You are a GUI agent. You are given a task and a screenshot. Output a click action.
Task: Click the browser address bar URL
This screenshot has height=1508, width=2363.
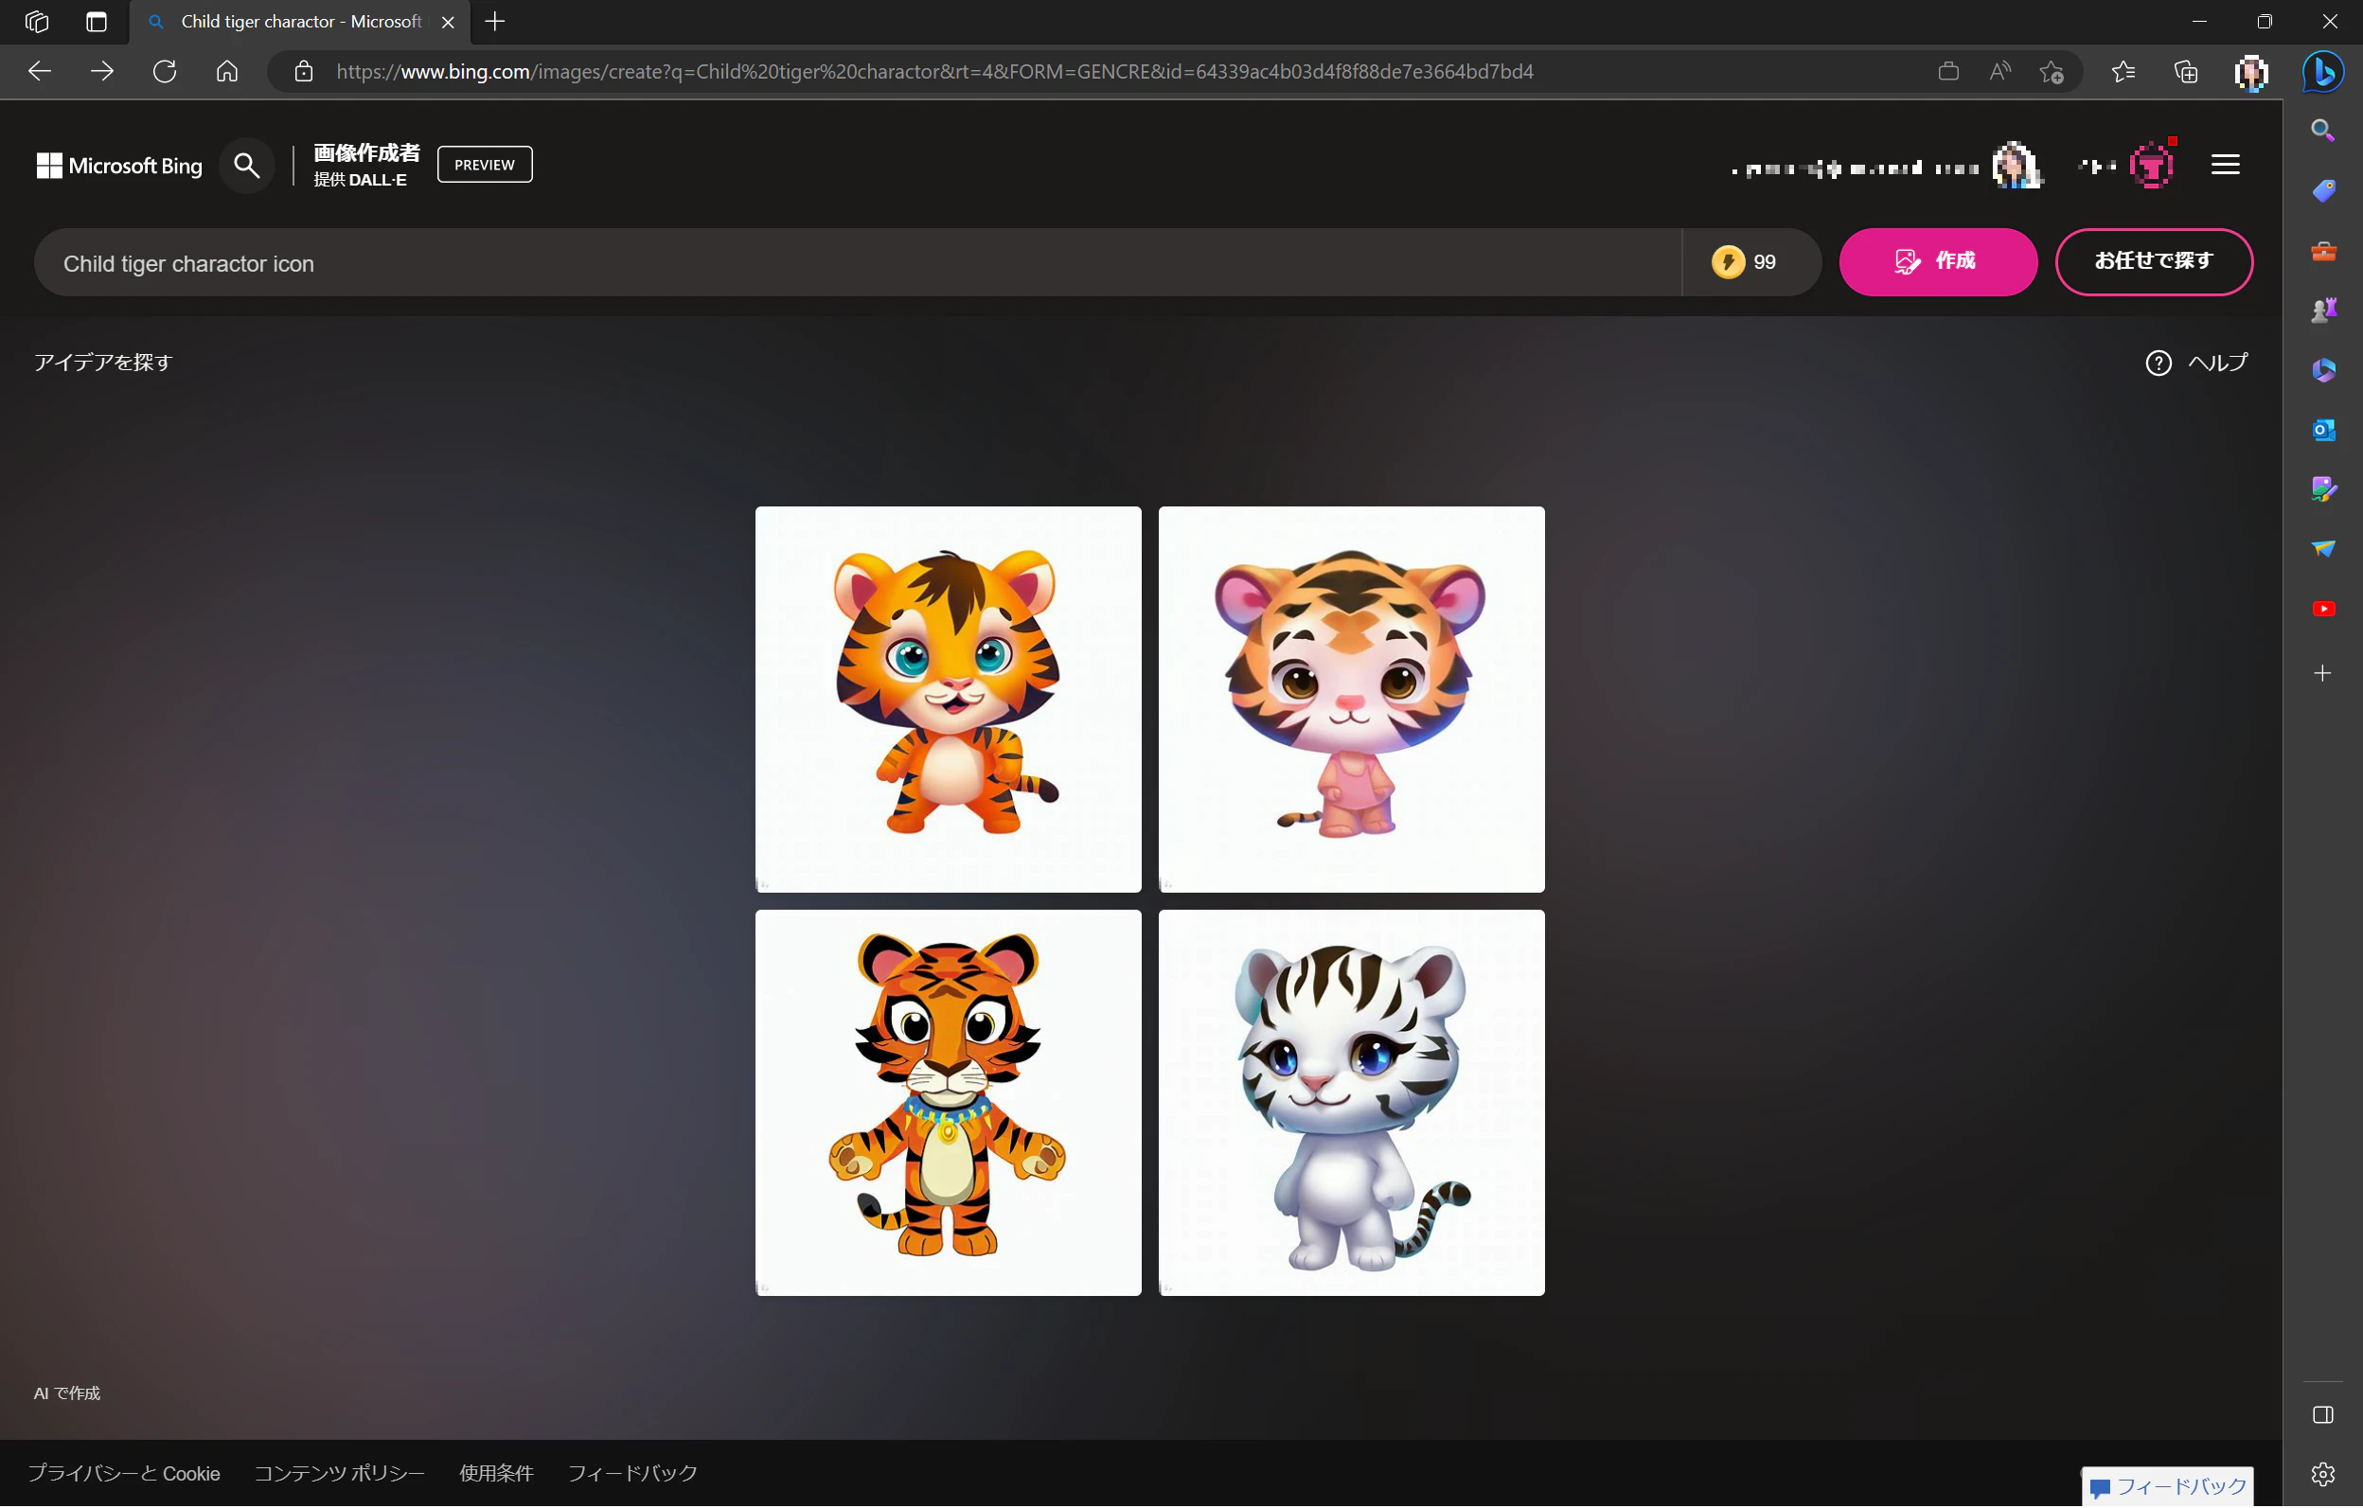tap(934, 72)
